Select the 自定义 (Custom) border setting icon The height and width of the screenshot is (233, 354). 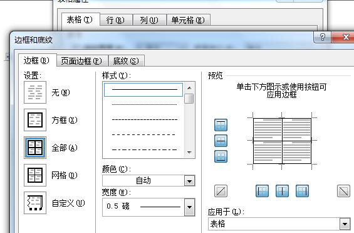(x=35, y=203)
